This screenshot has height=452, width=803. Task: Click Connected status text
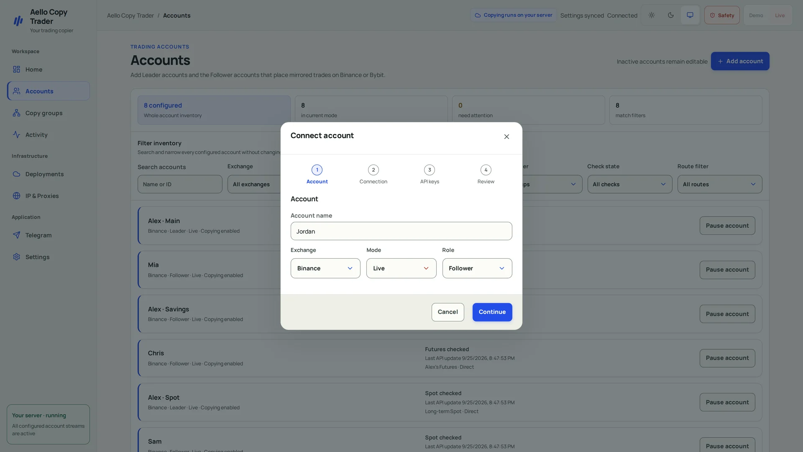[622, 15]
